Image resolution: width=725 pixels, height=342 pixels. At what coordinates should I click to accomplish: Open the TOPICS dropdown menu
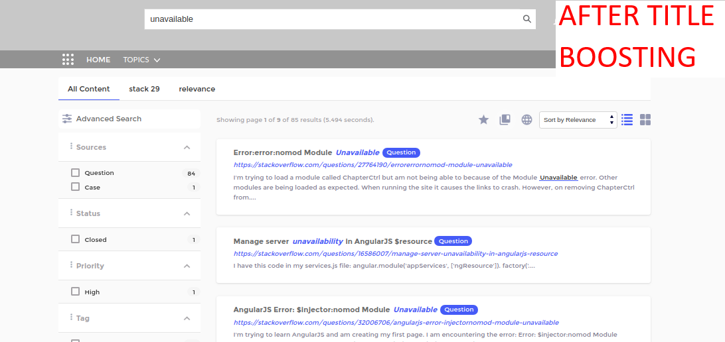pos(141,60)
